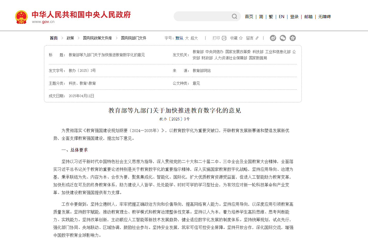368x238 pixels.
Task: Click the 收藏 favorite text
Action: click(234, 38)
